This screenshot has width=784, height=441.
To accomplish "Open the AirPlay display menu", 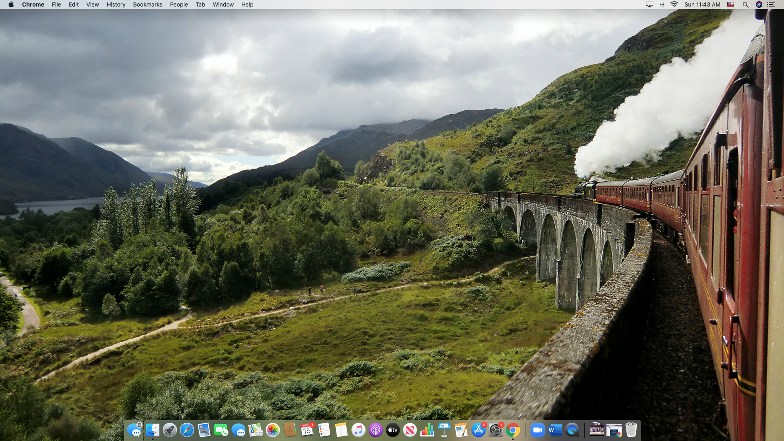I will point(649,4).
